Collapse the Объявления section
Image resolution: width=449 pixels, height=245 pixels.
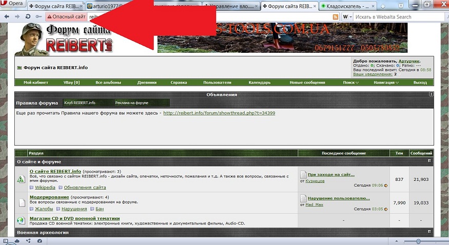coord(431,94)
